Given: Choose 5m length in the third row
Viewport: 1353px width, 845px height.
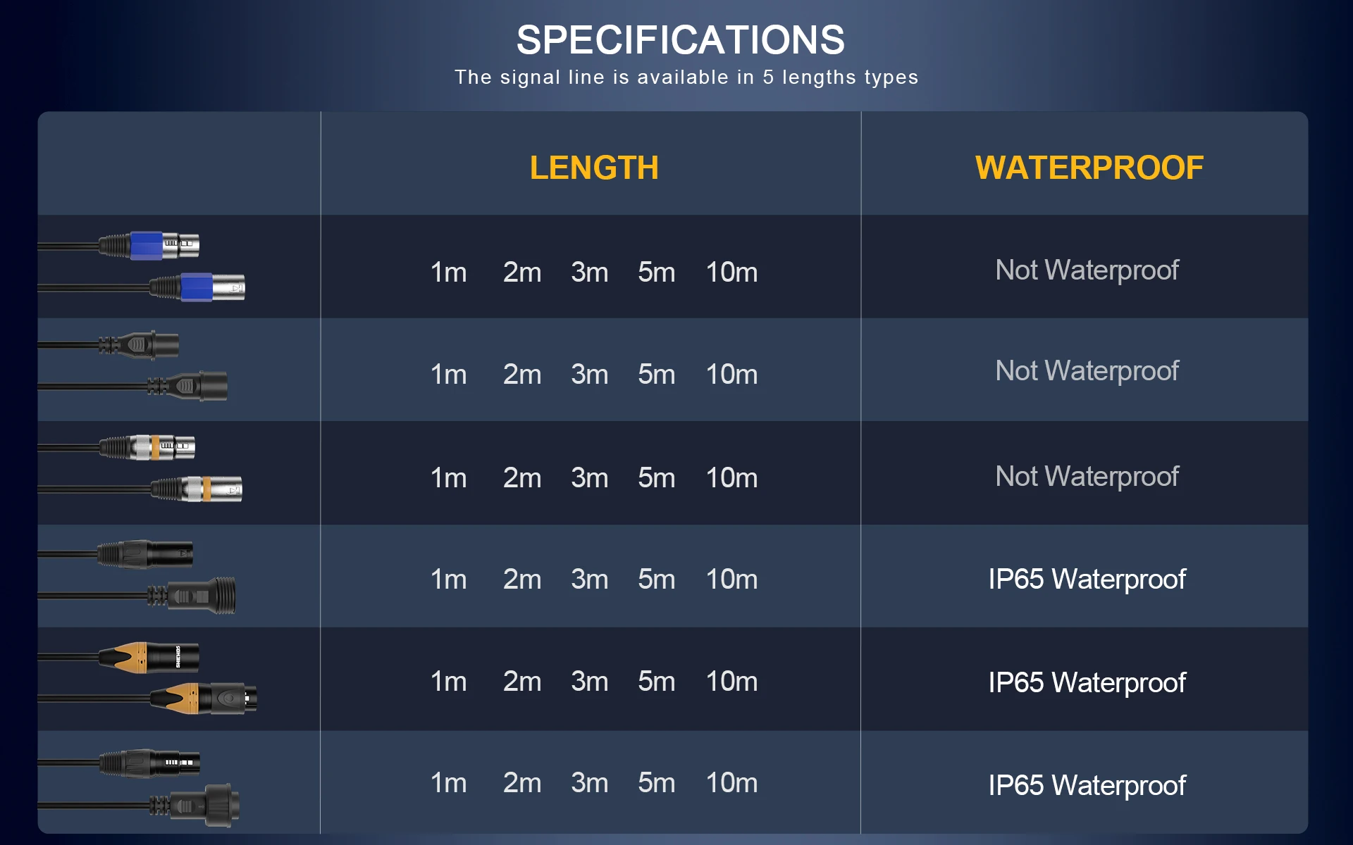Looking at the screenshot, I should click(657, 478).
